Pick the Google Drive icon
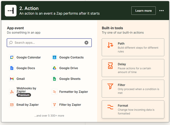This screenshot has height=125, width=170. click(x=54, y=68)
